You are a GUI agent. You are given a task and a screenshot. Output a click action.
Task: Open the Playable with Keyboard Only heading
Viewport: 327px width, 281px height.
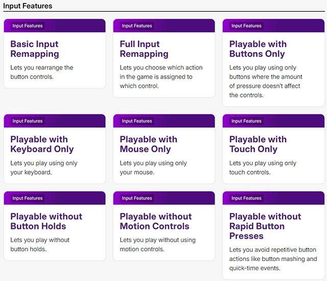pos(42,144)
